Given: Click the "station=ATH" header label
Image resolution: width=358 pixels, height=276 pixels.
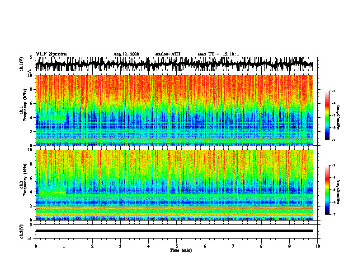Looking at the screenshot, I should [168, 54].
